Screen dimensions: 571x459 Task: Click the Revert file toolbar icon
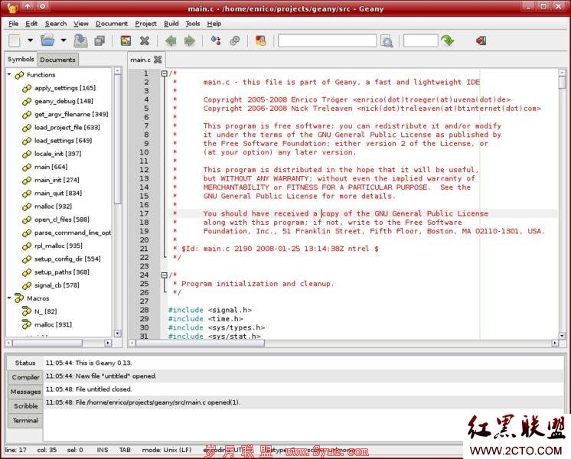[126, 41]
